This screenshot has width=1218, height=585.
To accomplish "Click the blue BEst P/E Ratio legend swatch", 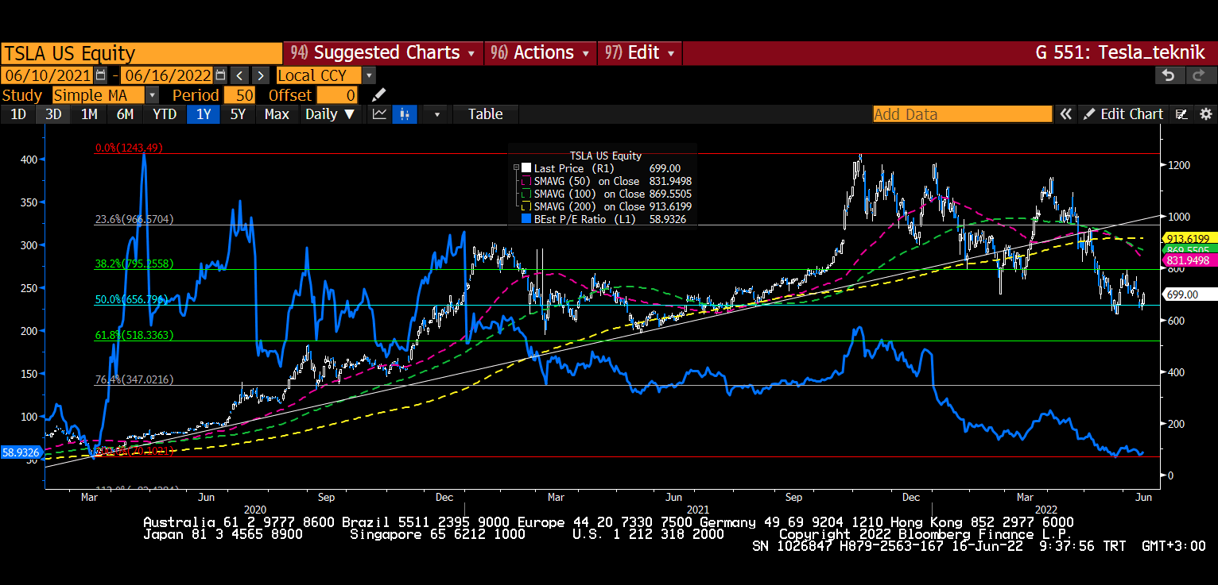I will (526, 219).
